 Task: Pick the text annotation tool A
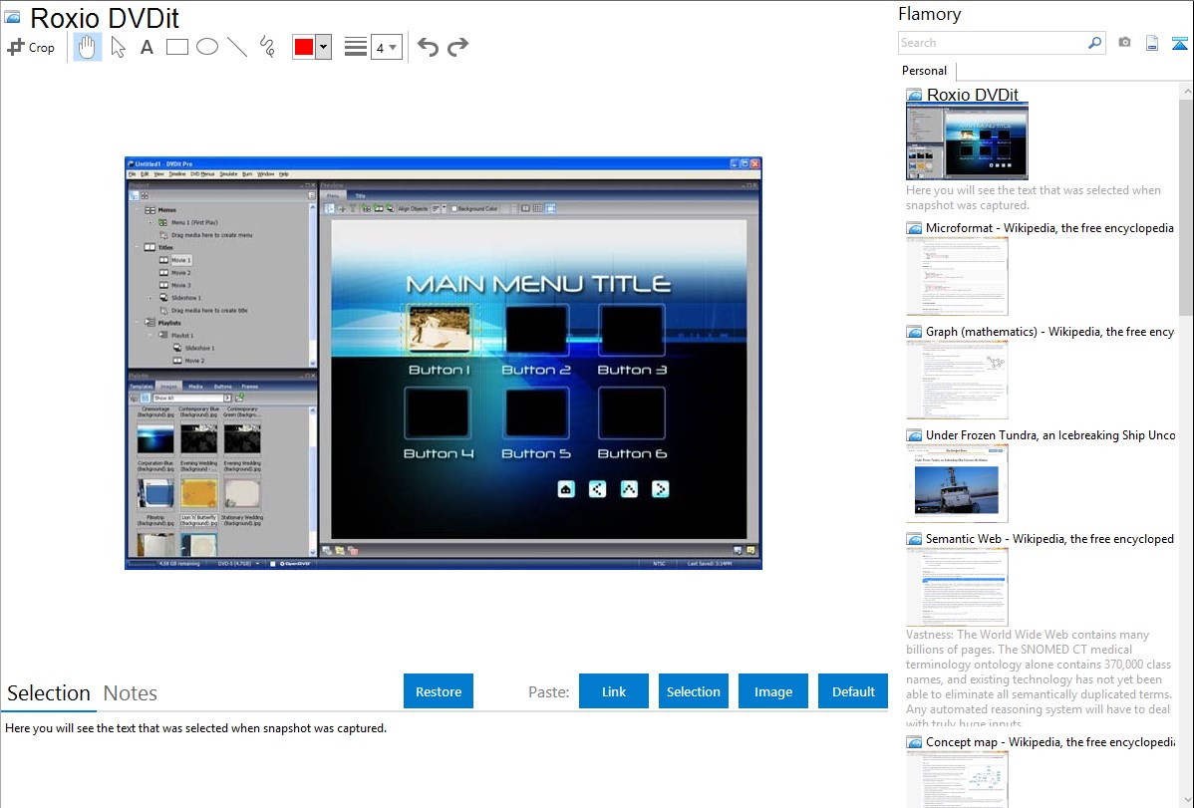tap(147, 47)
